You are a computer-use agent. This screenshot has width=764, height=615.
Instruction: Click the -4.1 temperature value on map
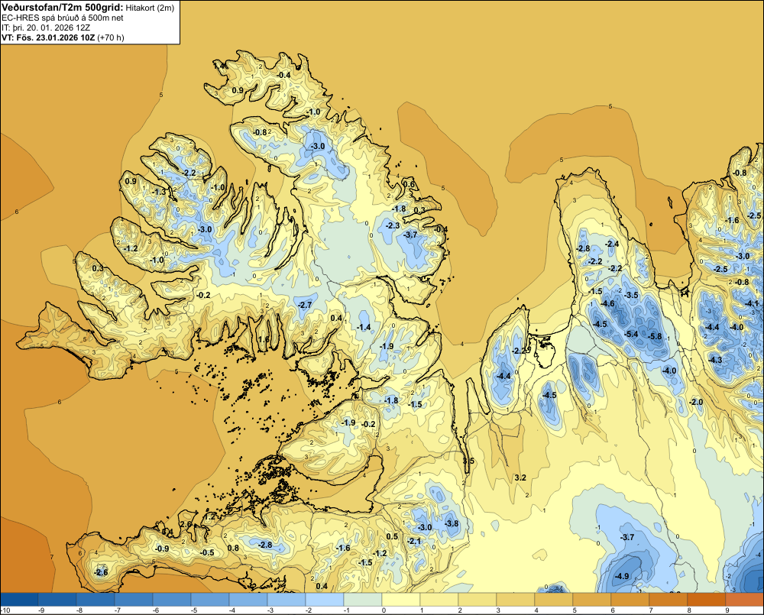pos(752,303)
